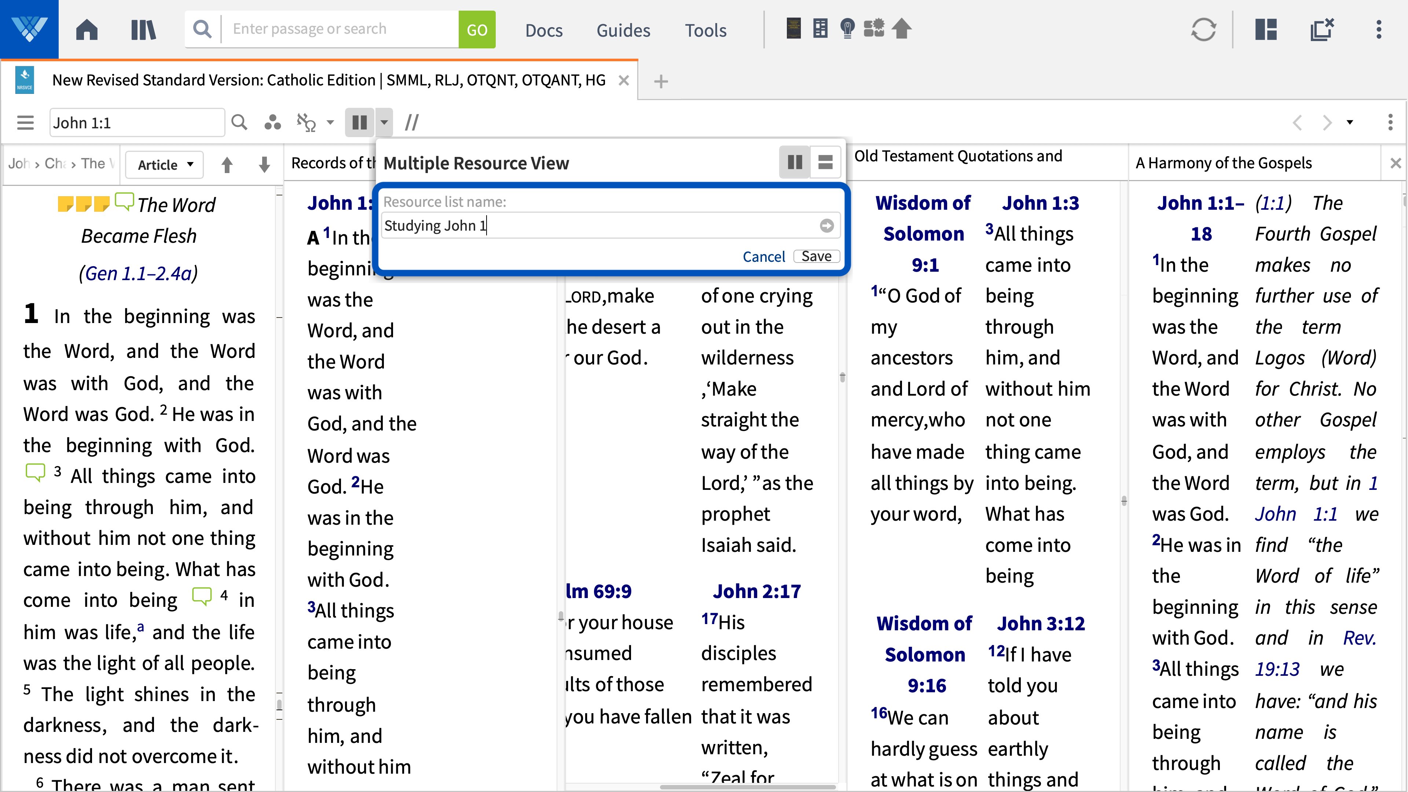Click the green GO button

coord(477,29)
